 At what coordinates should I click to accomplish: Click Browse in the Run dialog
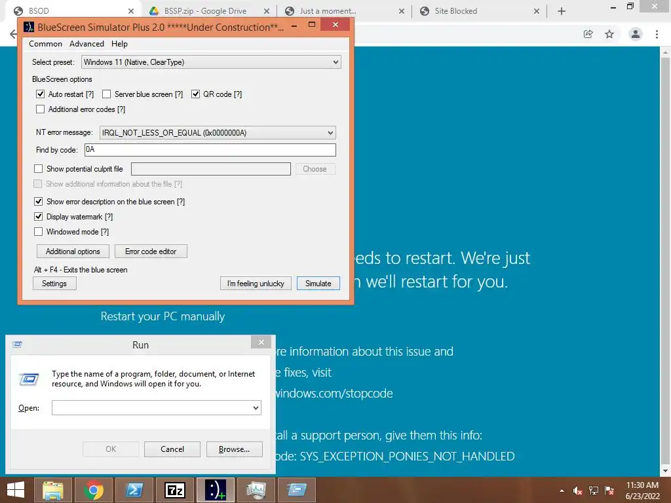point(234,449)
